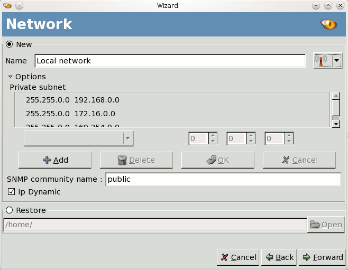The image size is (348, 270).
Task: Click the Add subnet button
Action: 55,160
